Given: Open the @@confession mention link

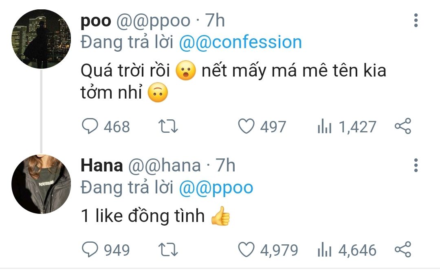Looking at the screenshot, I should coord(240,42).
